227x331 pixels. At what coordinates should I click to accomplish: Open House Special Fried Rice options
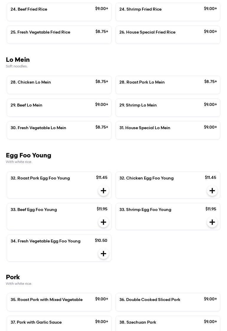(168, 35)
